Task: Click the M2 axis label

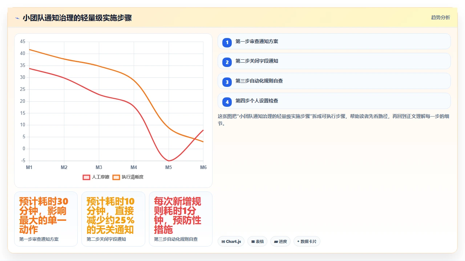Action: pyautogui.click(x=64, y=167)
